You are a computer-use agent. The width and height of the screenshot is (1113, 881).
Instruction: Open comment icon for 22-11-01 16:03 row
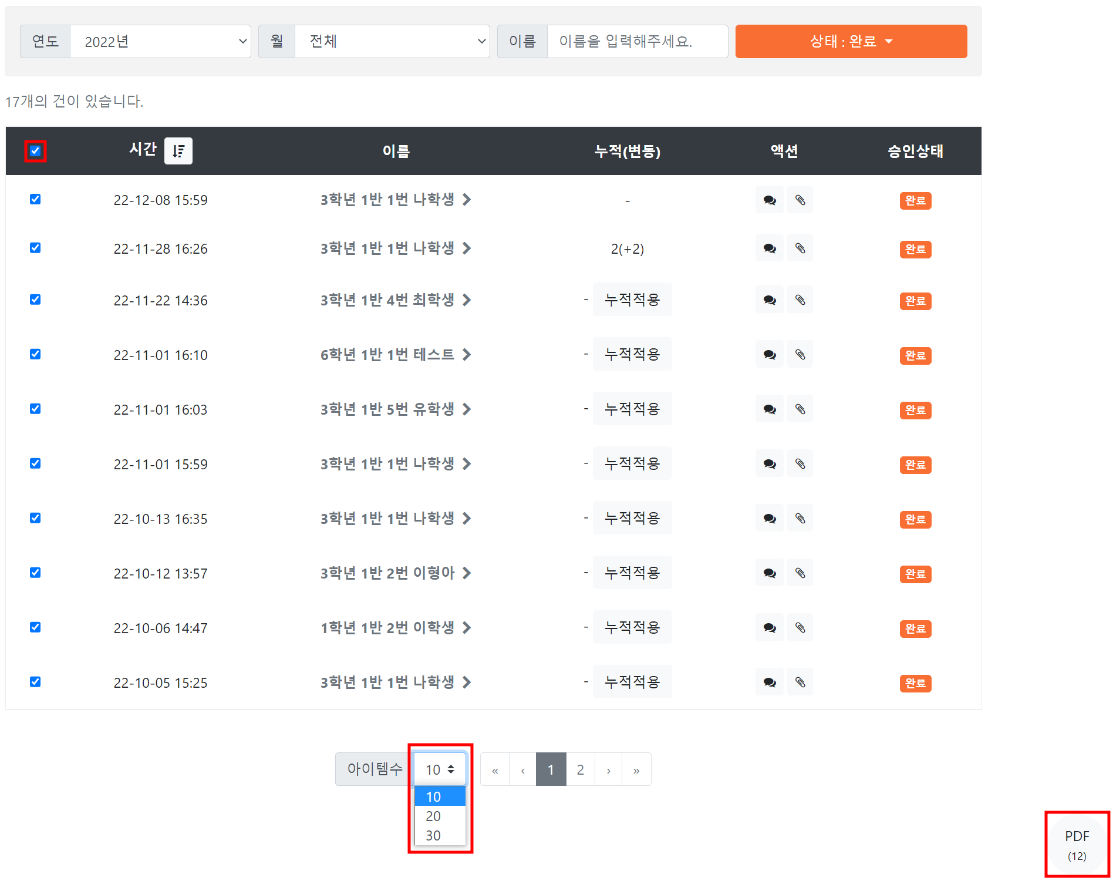click(770, 410)
